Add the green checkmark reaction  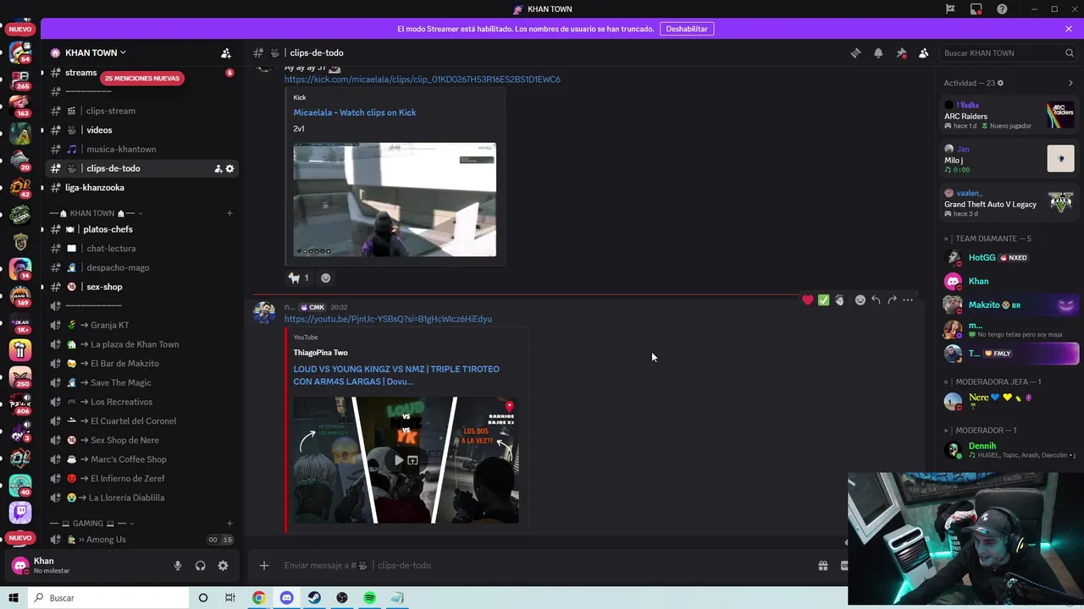(823, 299)
